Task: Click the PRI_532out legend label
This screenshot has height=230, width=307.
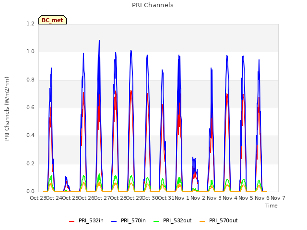Action: pyautogui.click(x=177, y=220)
